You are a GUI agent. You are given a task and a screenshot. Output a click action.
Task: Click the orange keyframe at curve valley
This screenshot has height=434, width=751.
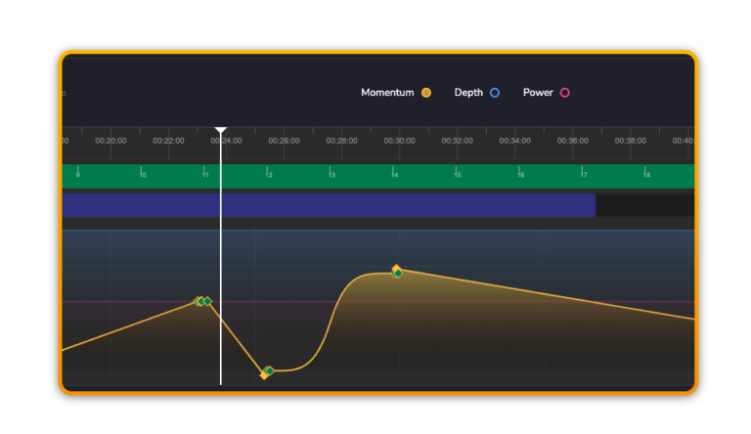tap(263, 374)
